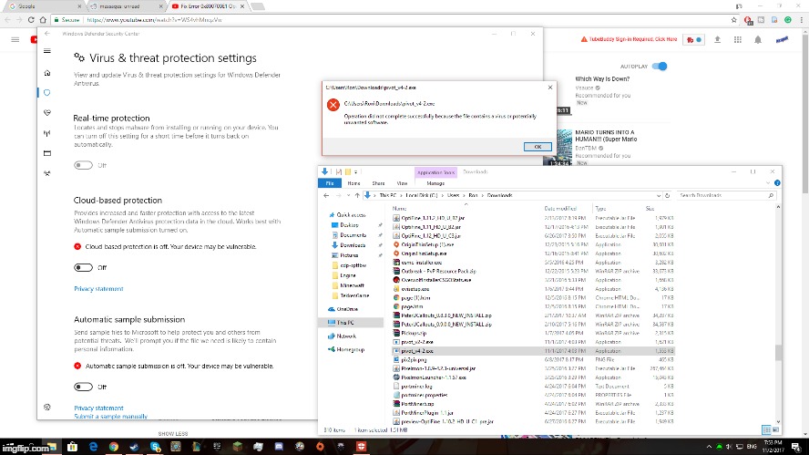
Task: Open Virus & threat protection shield icon
Action: coord(47,93)
